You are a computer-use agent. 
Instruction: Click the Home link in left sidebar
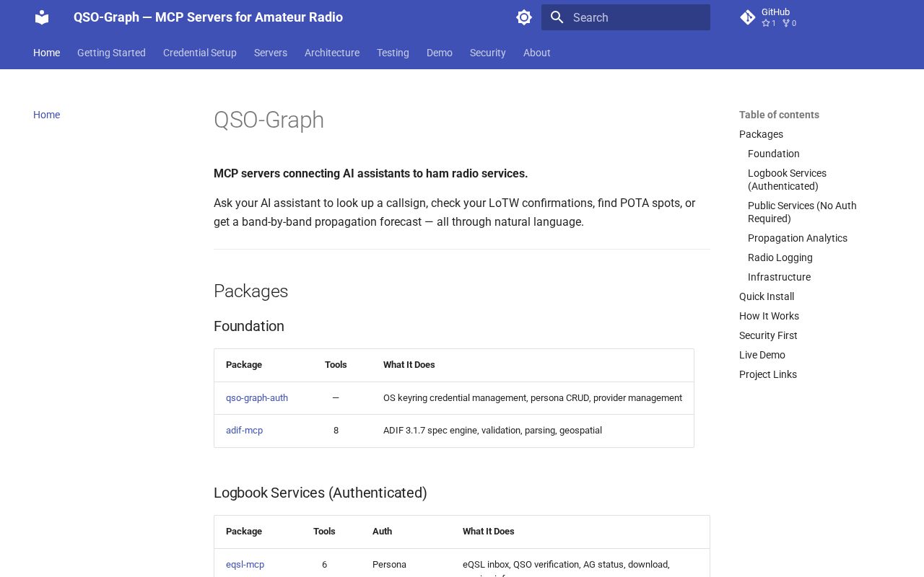click(46, 115)
